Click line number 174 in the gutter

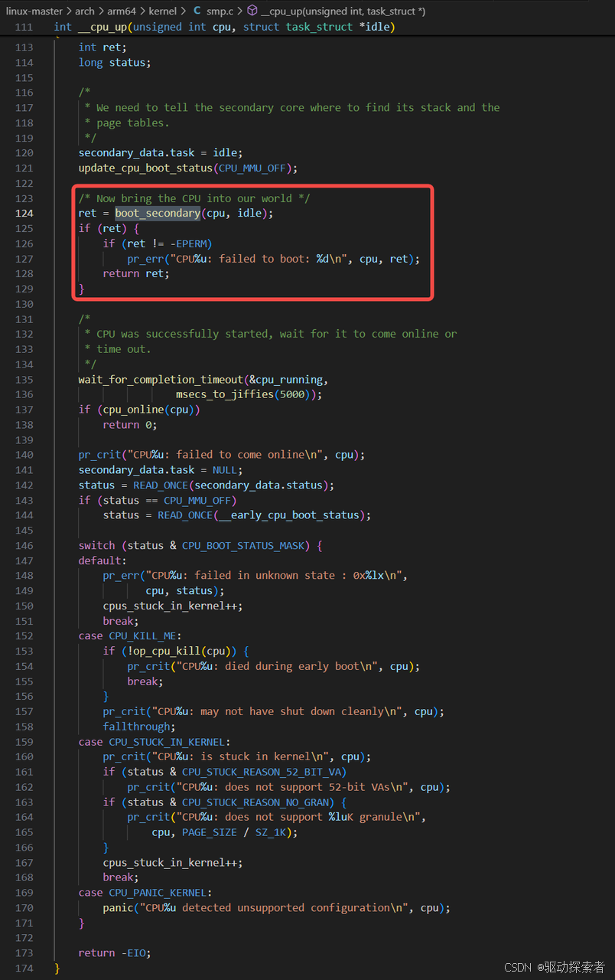[x=24, y=968]
